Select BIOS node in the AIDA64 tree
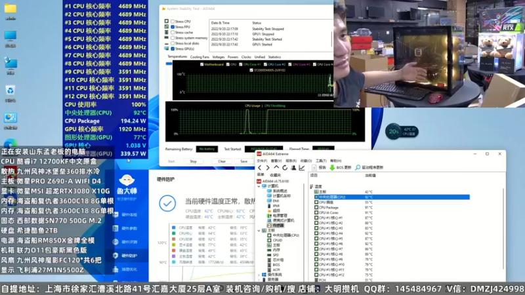 point(273,265)
